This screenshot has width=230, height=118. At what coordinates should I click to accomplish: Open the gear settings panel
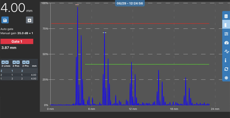[x=226, y=78]
